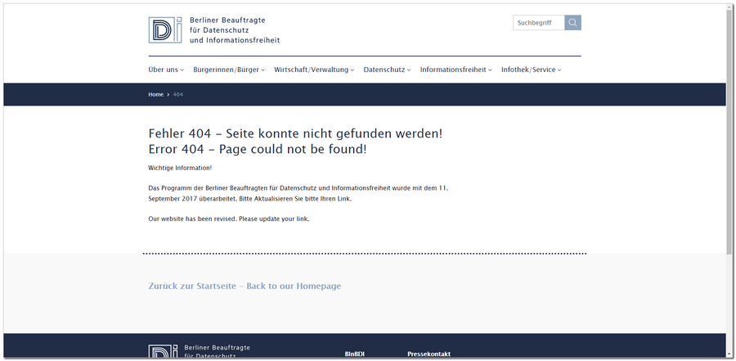Click the scrollbar down arrow
736x361 pixels.
point(729,353)
